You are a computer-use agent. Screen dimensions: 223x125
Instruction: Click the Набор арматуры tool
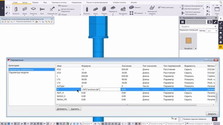166,7
